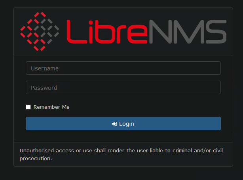Click the gray "NMS" wordmark text
Image resolution: width=243 pixels, height=180 pixels.
pyautogui.click(x=188, y=32)
